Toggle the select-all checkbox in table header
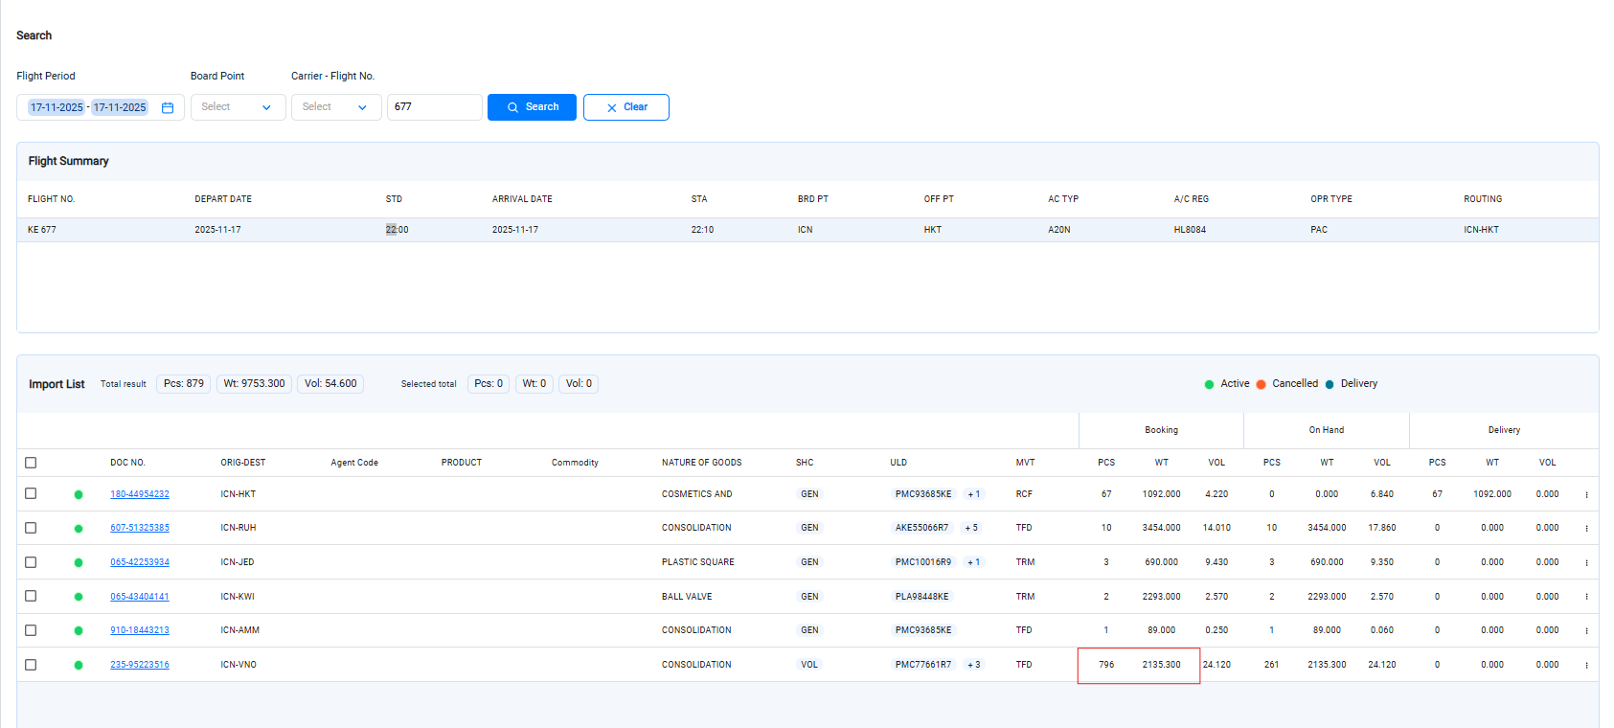The width and height of the screenshot is (1614, 728). (x=31, y=463)
